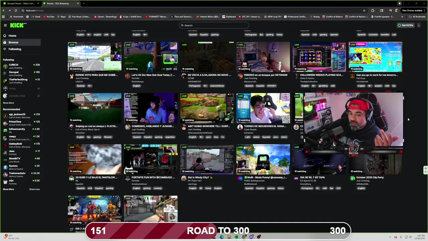Open Let's Hit Our New Sub Goal thumbnail
The height and width of the screenshot is (241, 428).
[151, 57]
